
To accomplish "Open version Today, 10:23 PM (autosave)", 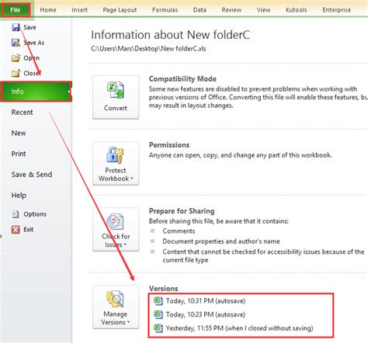I will [x=206, y=314].
